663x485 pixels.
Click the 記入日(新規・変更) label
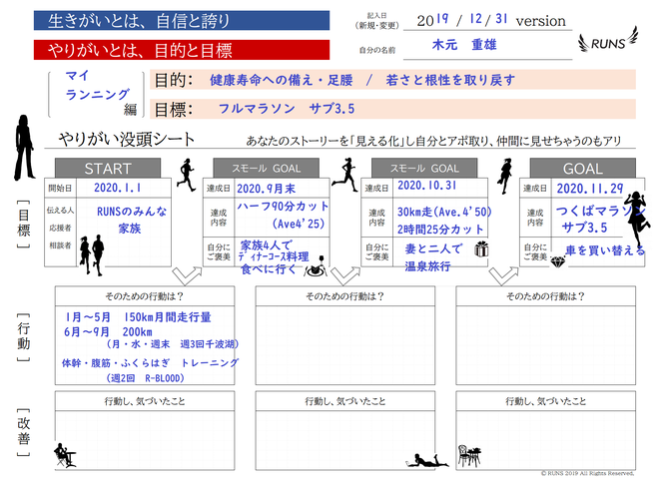coord(376,22)
